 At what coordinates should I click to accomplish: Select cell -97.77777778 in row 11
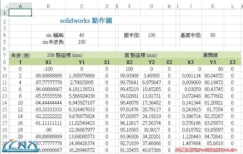48,82
